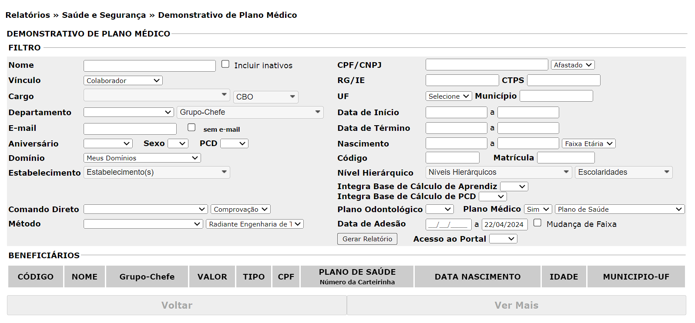
Task: Enable the sem e-mail checkbox
Action: click(x=191, y=127)
